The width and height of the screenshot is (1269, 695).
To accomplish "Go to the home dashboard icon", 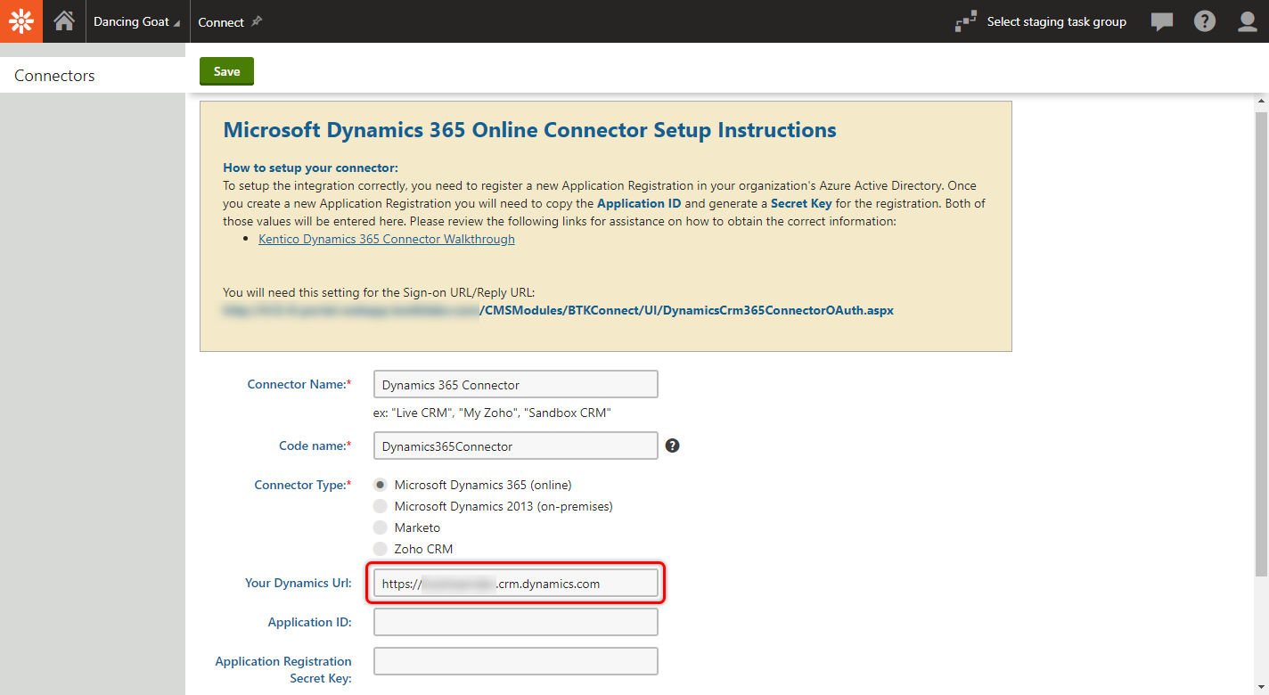I will pyautogui.click(x=64, y=21).
